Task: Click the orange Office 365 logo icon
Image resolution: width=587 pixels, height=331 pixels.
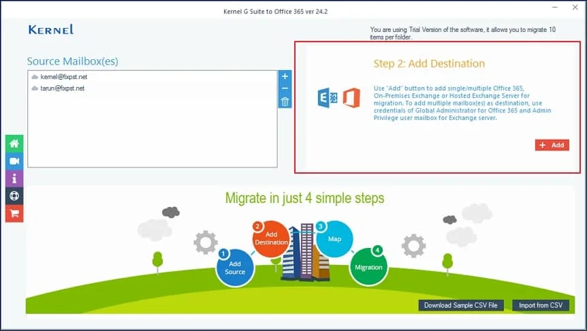Action: tap(351, 97)
